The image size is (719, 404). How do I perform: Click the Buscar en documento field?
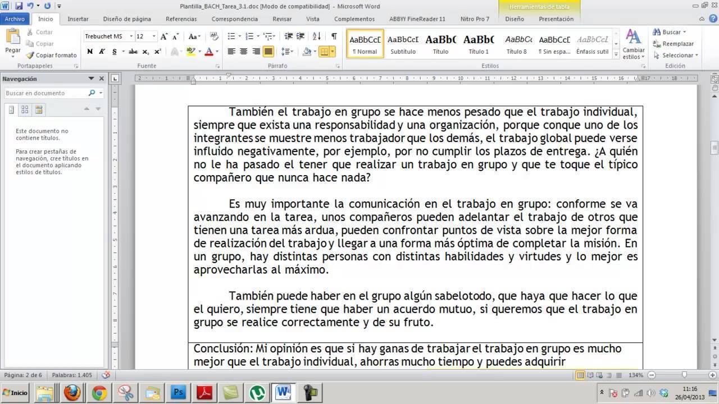[x=45, y=93]
